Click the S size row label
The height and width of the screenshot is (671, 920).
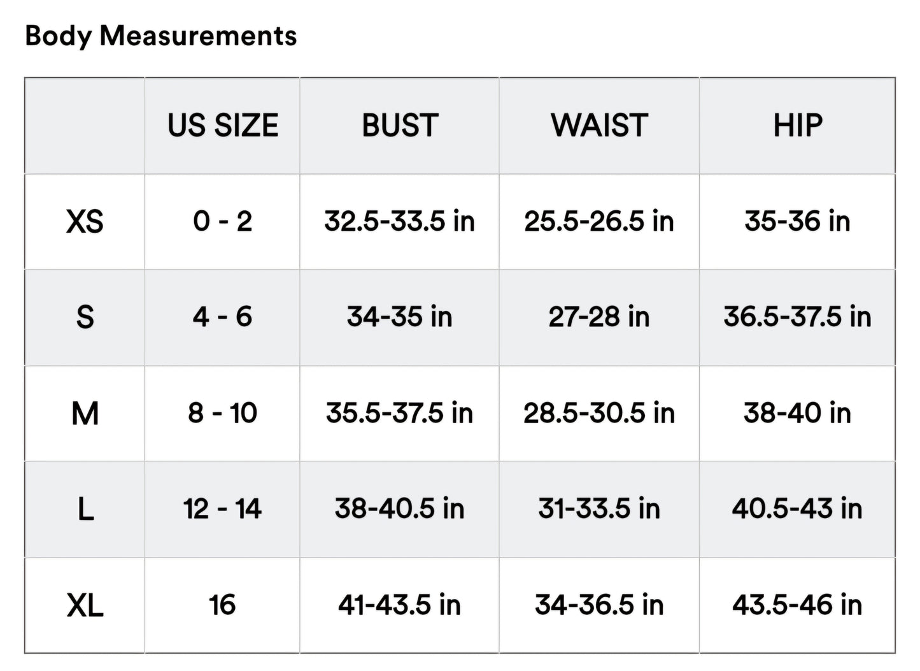(85, 317)
